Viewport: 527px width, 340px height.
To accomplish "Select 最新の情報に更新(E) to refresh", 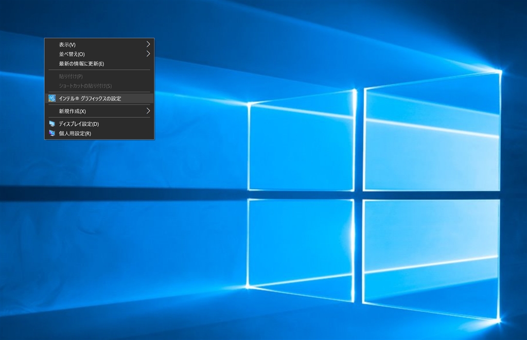I will (x=99, y=63).
